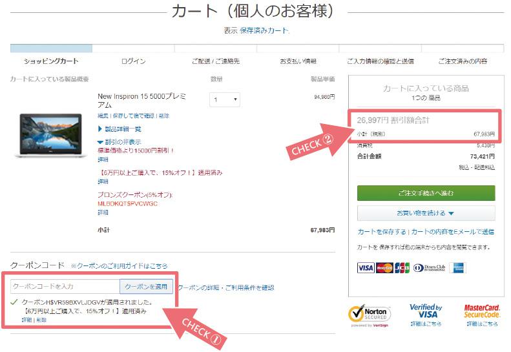This screenshot has height=352, width=511.
Task: Select the ご注文済みの内容 step
Action: pyautogui.click(x=463, y=61)
